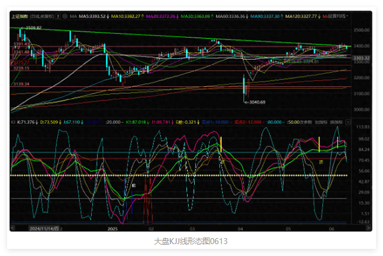Viewport: 383px width, 256px height.
Task: Click the 大盘KJJ线形态图0613 caption
Action: (191, 241)
